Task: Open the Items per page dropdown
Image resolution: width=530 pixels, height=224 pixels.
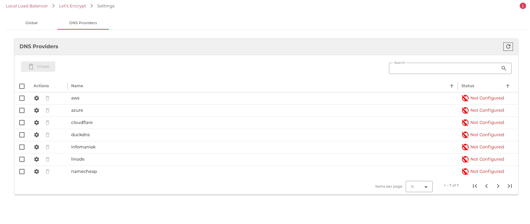Action: point(419,186)
